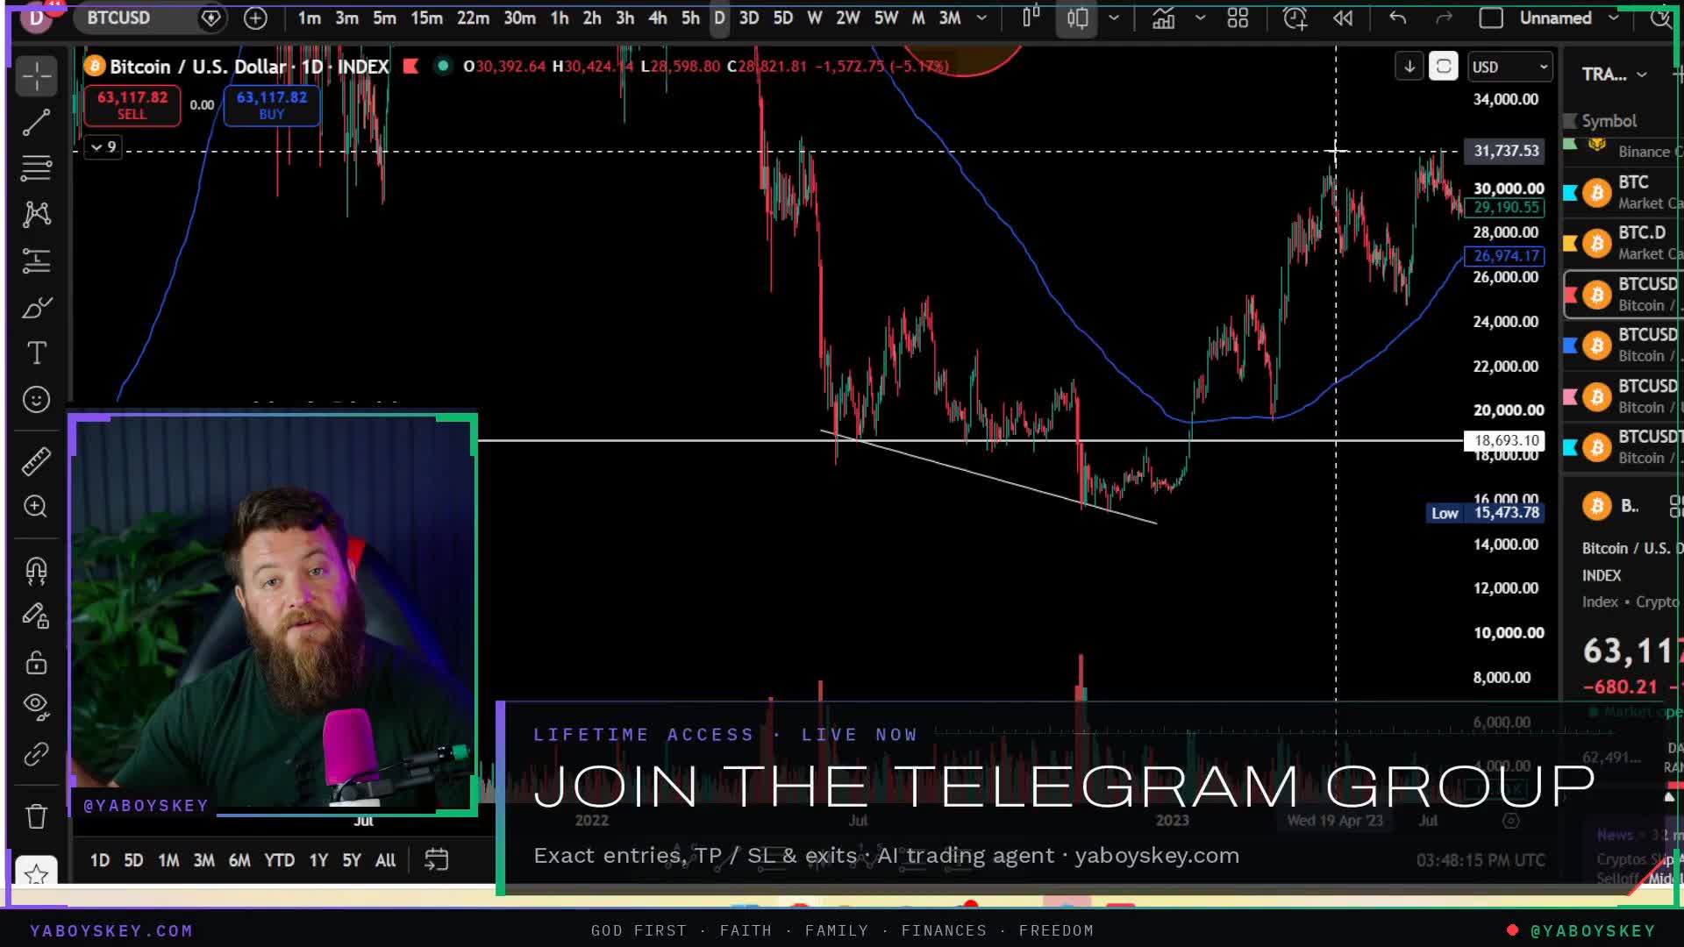Select the 5Y date range
This screenshot has height=947, width=1684.
click(352, 860)
